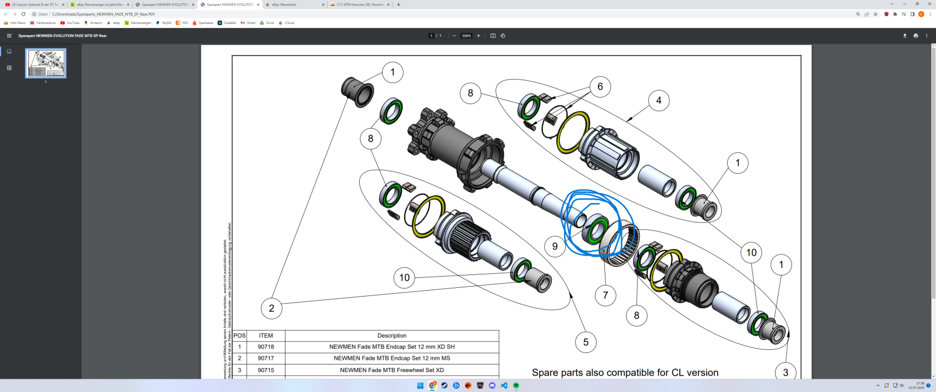This screenshot has width=936, height=392.
Task: Show the thumbnails view in sidebar
Action: tap(9, 51)
